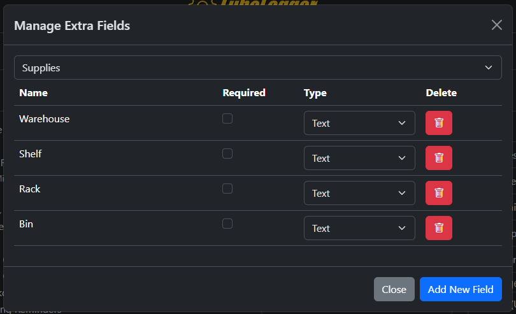Mark Warehouse field as required
The width and height of the screenshot is (516, 314).
227,118
